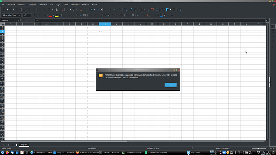Open the New document dropdown arrow
The image size is (276, 155).
tap(7, 10)
